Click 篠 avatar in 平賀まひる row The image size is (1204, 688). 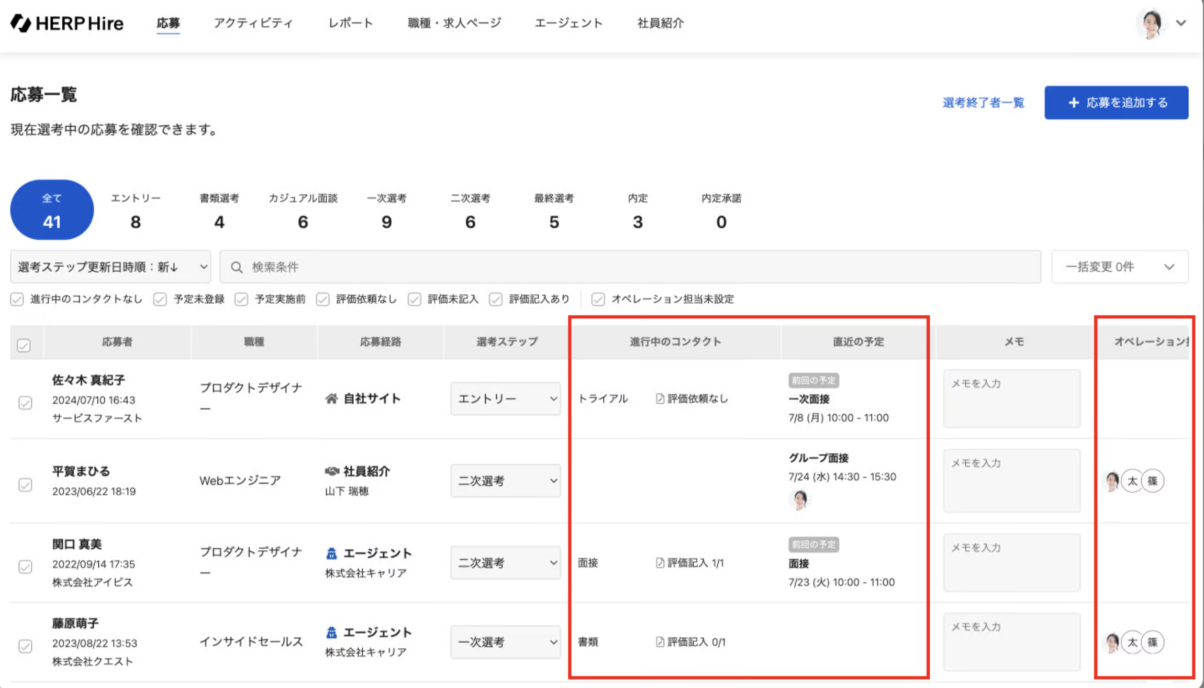pos(1153,481)
